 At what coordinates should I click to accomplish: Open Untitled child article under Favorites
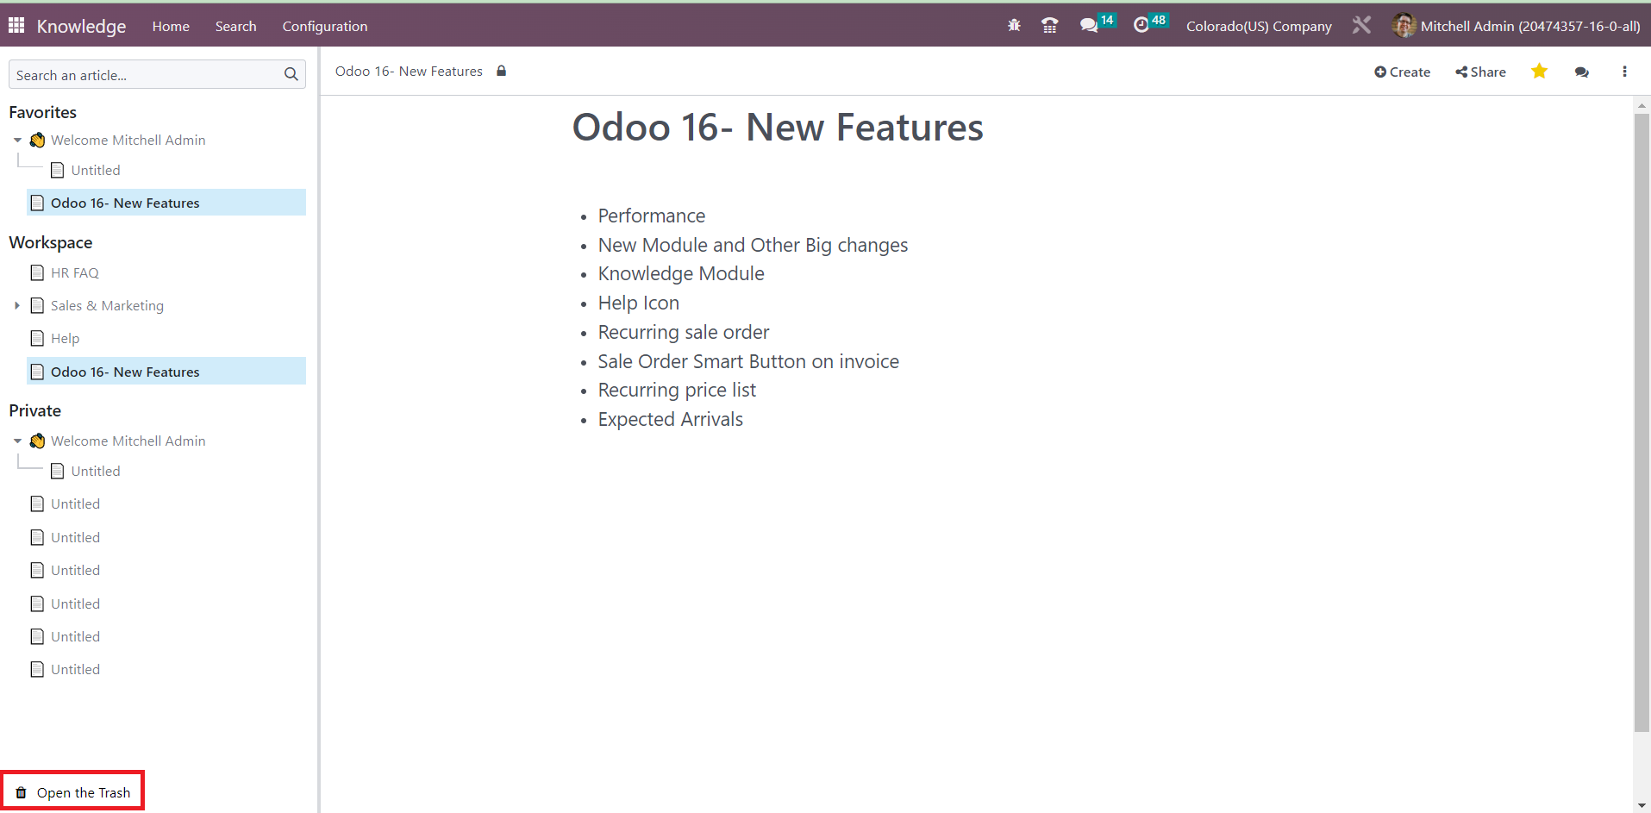(96, 170)
